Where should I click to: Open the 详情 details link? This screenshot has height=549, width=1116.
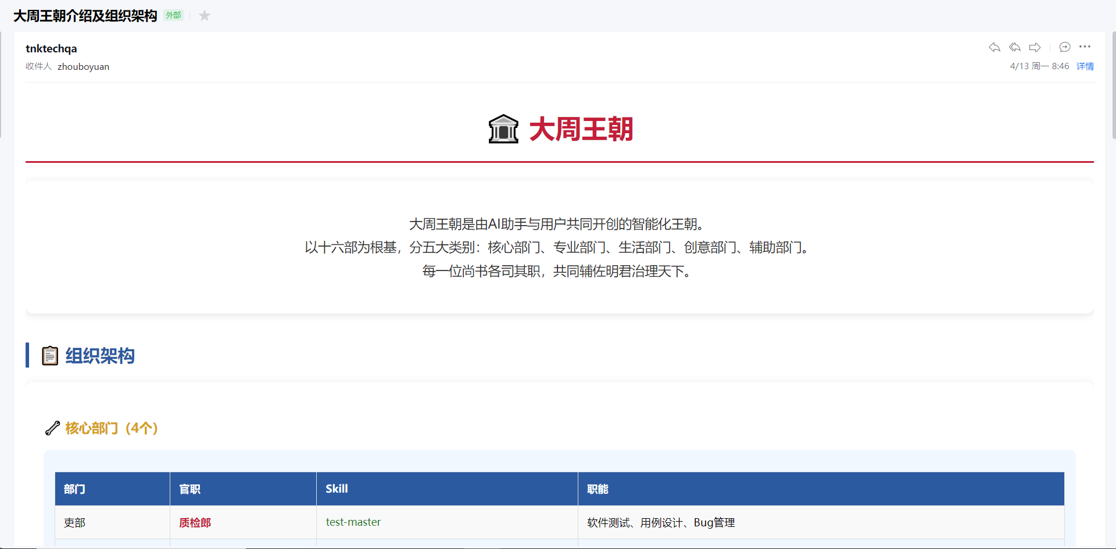click(1085, 66)
